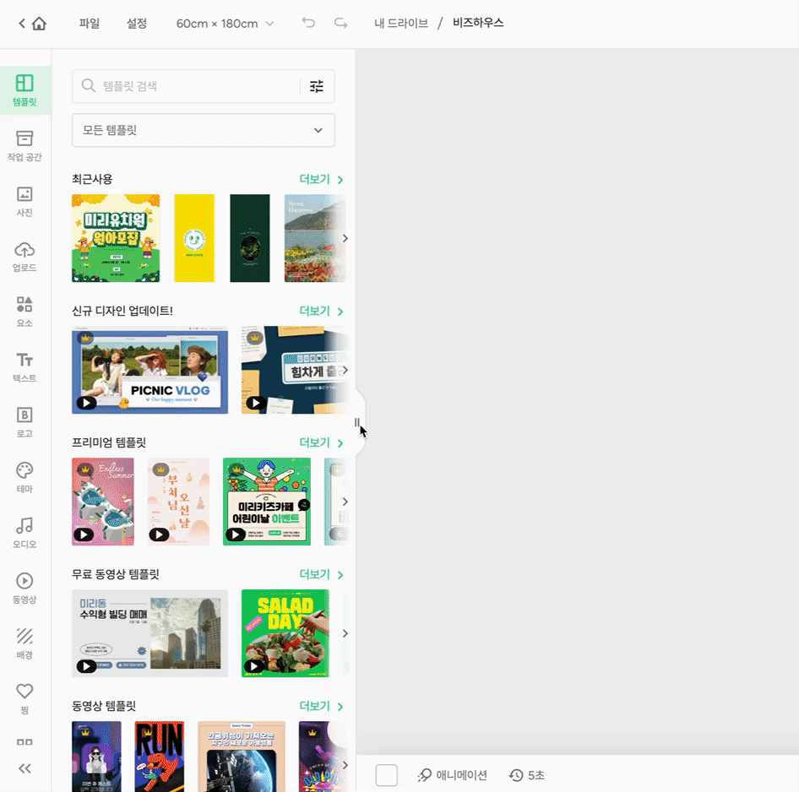This screenshot has width=799, height=792.
Task: Open the template search filter options
Action: [x=316, y=86]
